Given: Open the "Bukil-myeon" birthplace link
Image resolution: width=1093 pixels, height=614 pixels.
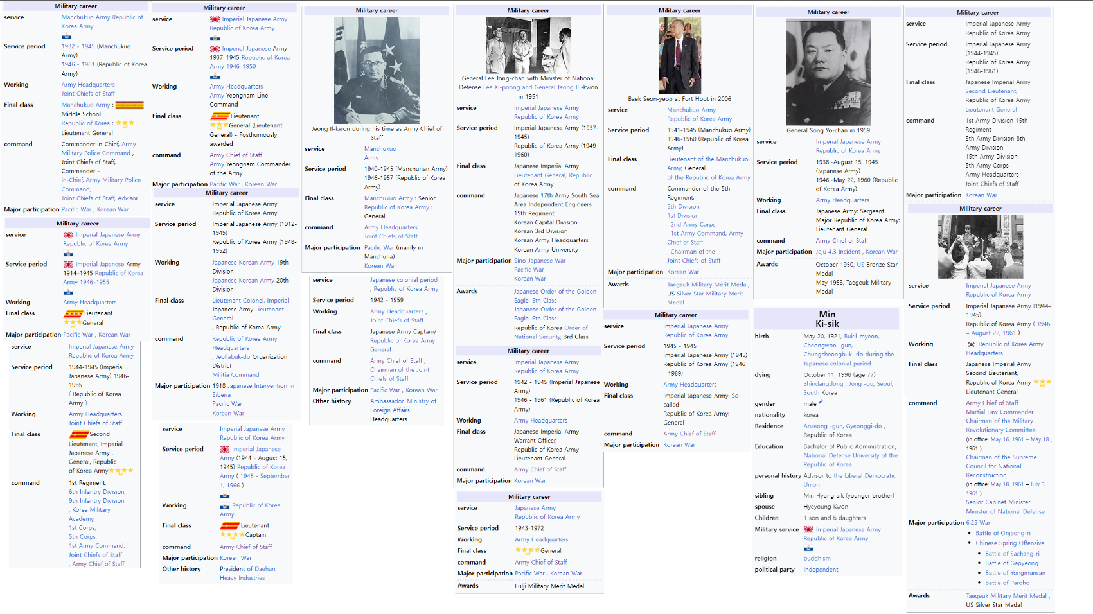Looking at the screenshot, I should pos(861,337).
